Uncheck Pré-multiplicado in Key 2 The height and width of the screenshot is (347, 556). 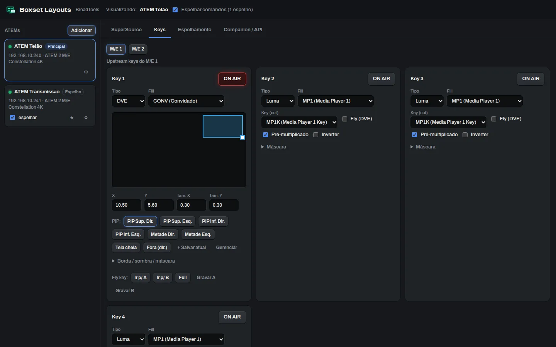[x=265, y=135]
